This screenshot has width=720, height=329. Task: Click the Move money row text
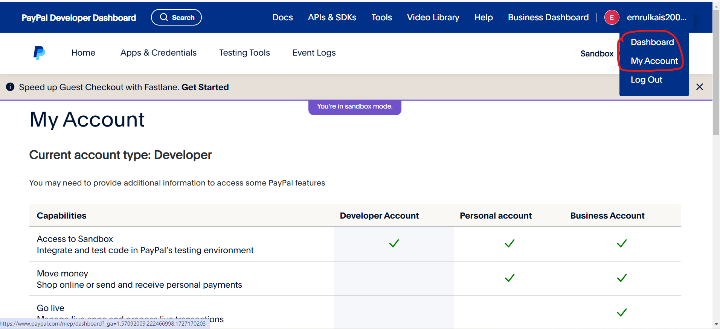[63, 273]
